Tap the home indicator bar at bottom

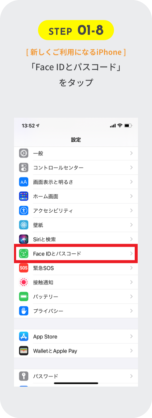pos(76,383)
